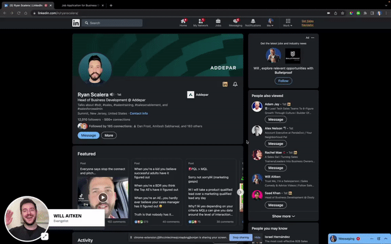The image size is (391, 244).
Task: Message Adam Jay
Action: [x=276, y=120]
